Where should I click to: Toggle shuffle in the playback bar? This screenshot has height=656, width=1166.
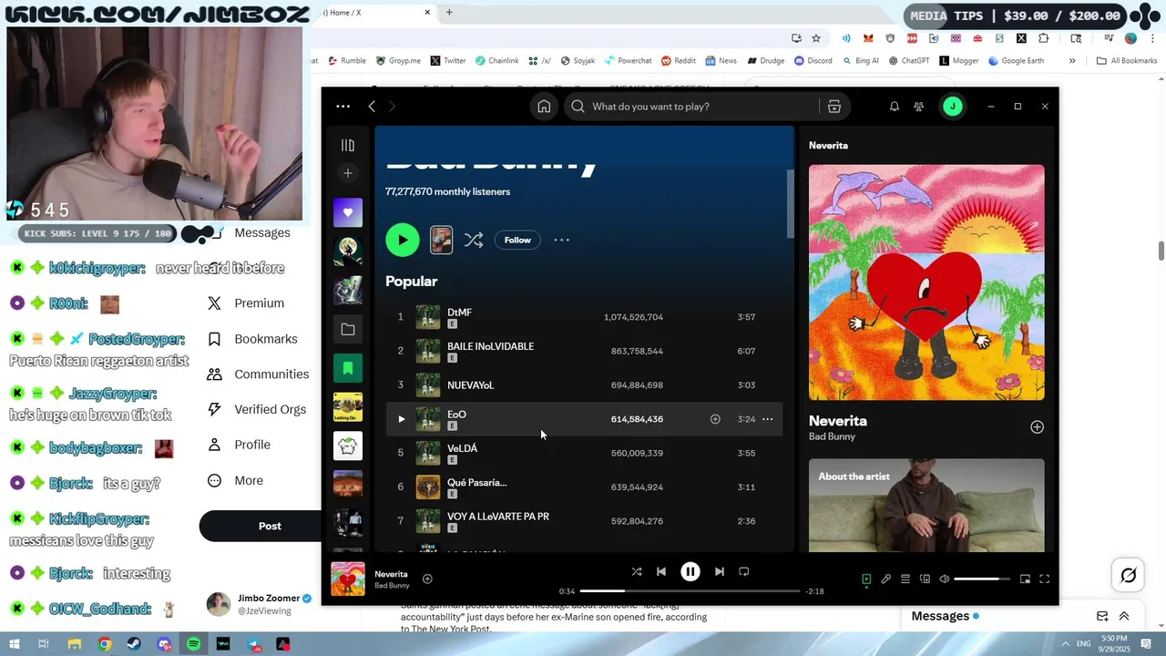point(637,571)
